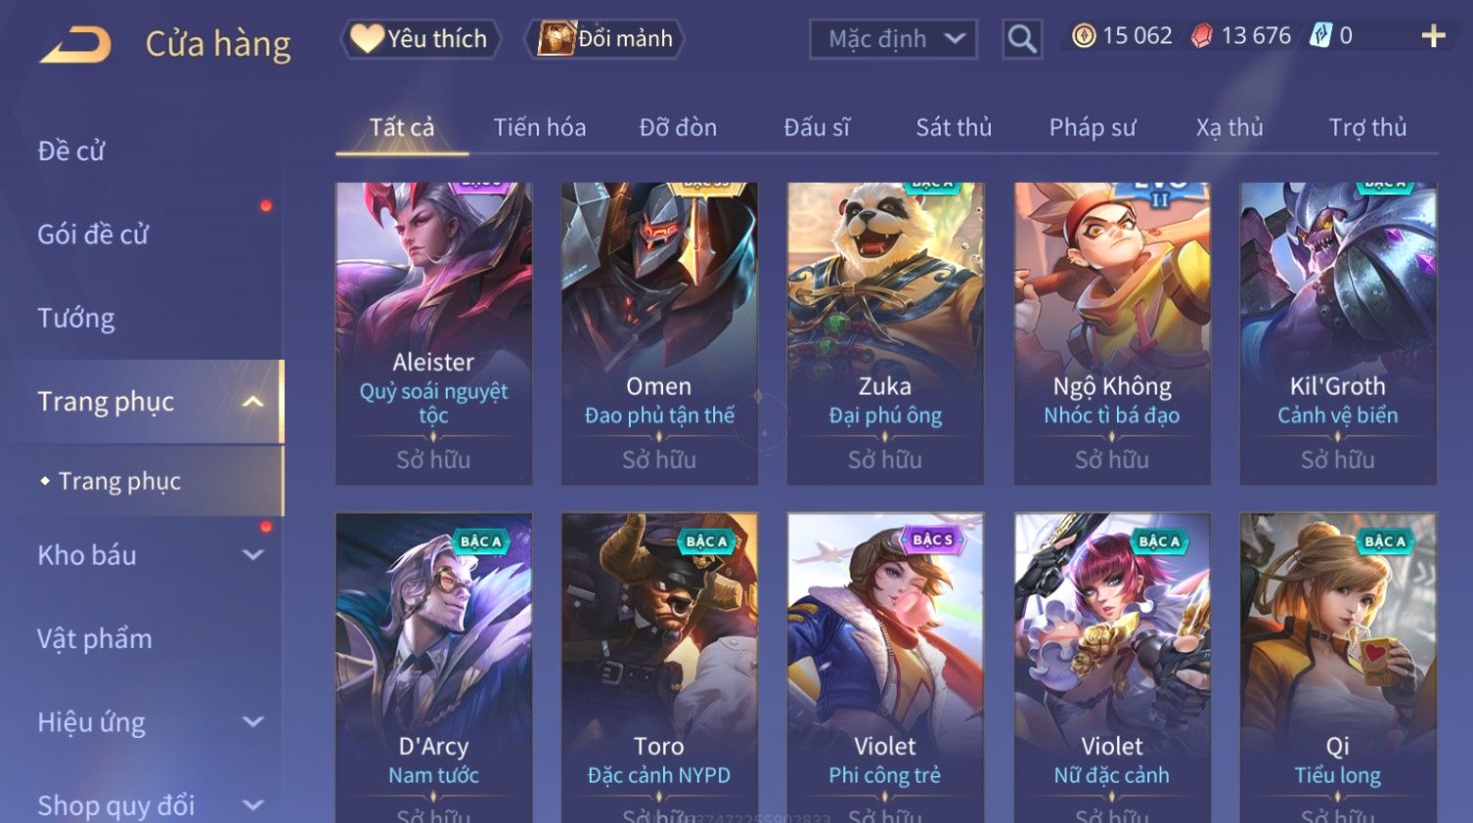
Task: Open the Mặc định sort dropdown
Action: [x=893, y=39]
